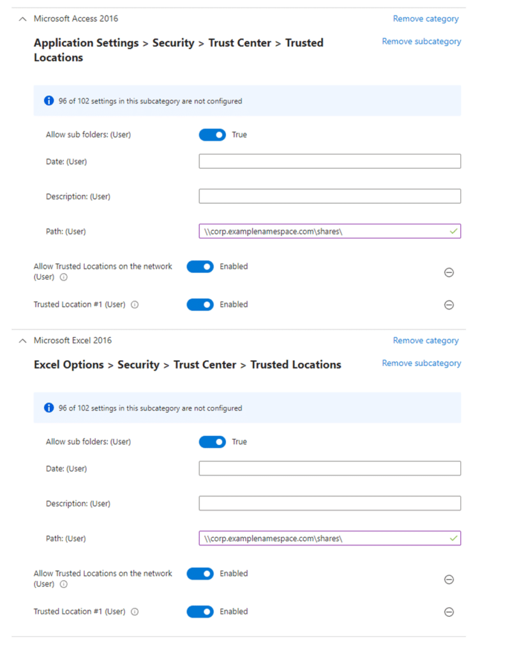Show info for Access Trusted Location #1

coord(135,305)
